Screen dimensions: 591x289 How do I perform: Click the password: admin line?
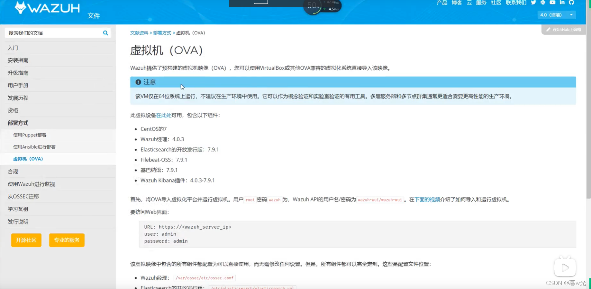(166, 241)
